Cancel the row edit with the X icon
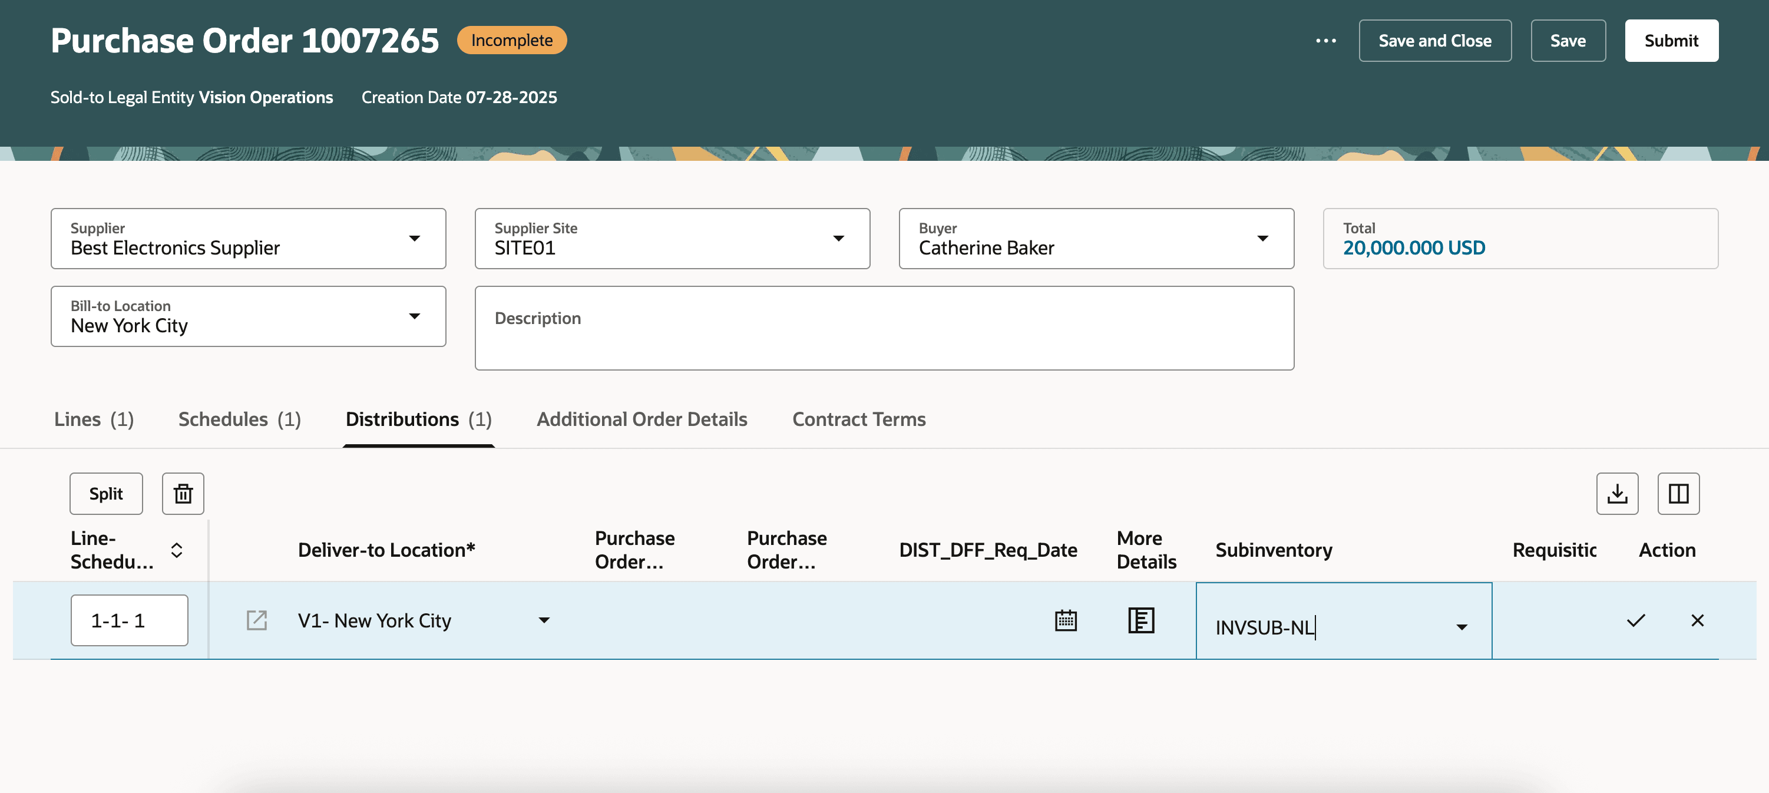This screenshot has height=793, width=1769. pos(1697,620)
